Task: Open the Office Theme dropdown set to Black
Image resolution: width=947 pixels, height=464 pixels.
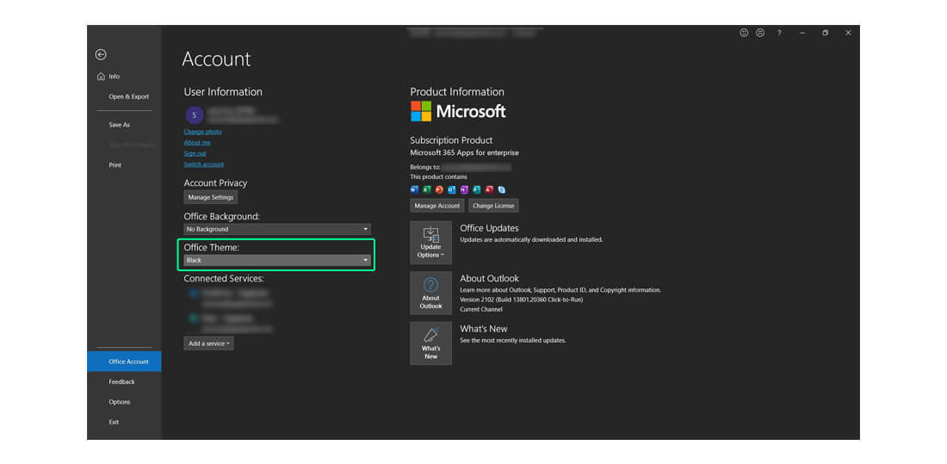Action: pos(277,260)
